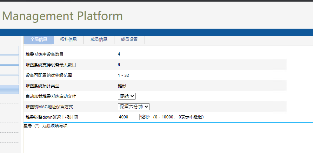Click the 设备可配置的优先级范围 label
Screen dimensions: 313x153
pos(49,75)
